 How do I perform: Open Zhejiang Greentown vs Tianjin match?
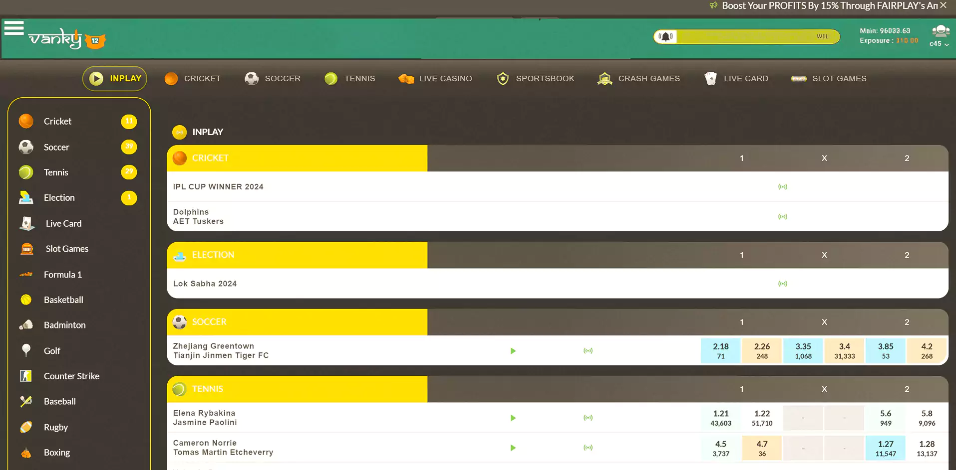[x=221, y=350]
